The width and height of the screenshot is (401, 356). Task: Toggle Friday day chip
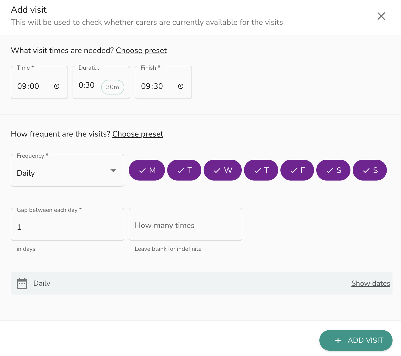tap(297, 170)
